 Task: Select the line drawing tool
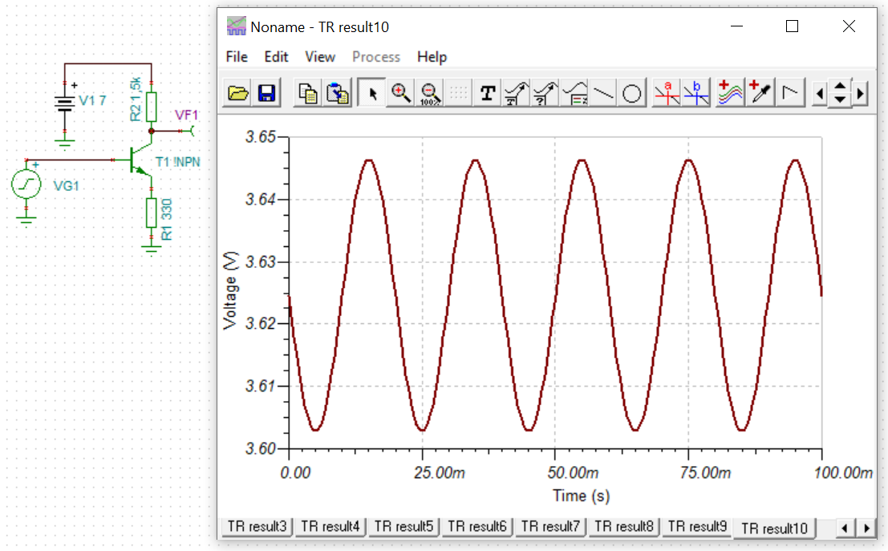(604, 94)
